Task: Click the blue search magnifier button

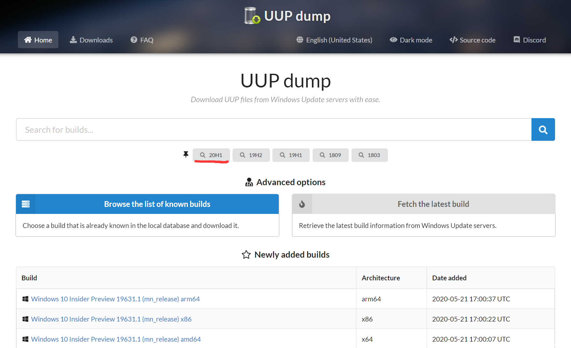Action: click(543, 130)
